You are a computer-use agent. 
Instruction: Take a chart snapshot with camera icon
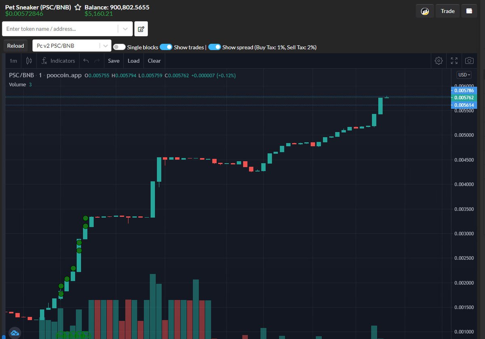469,61
